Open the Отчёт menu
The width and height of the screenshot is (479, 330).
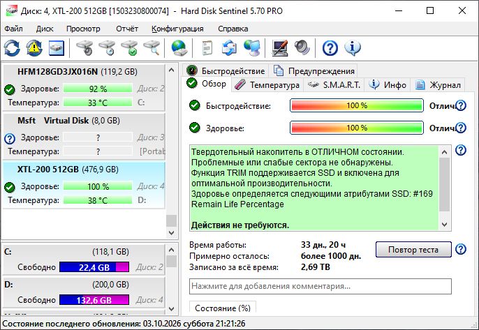(x=127, y=29)
